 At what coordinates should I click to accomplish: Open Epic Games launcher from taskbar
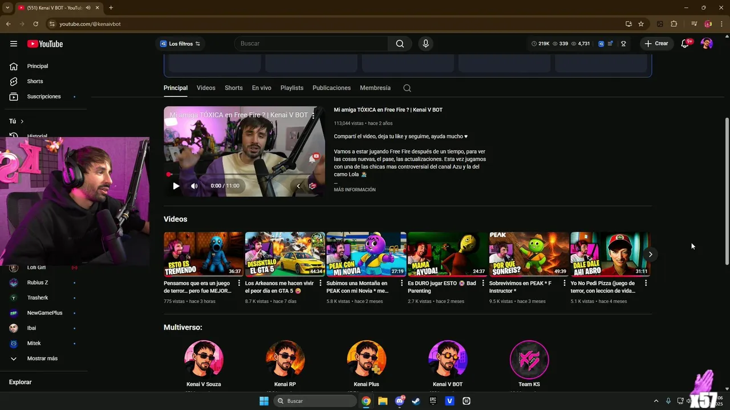pos(433,401)
